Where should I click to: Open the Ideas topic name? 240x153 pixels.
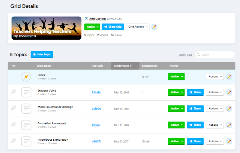pos(41,75)
